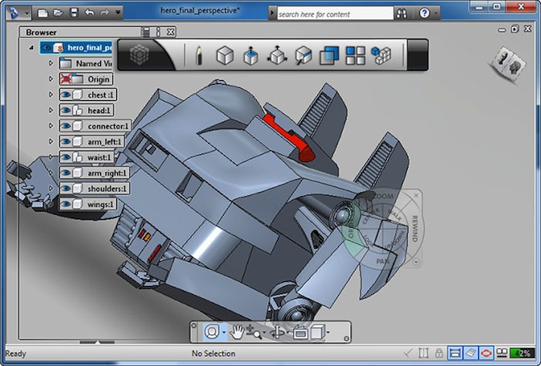Expand the head:1 tree node
This screenshot has width=541, height=366.
click(x=51, y=110)
